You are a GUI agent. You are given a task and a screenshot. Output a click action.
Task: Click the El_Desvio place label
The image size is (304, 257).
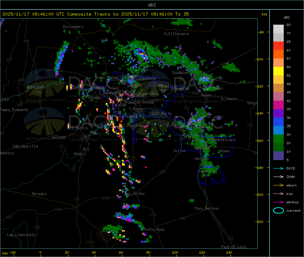click(x=79, y=128)
